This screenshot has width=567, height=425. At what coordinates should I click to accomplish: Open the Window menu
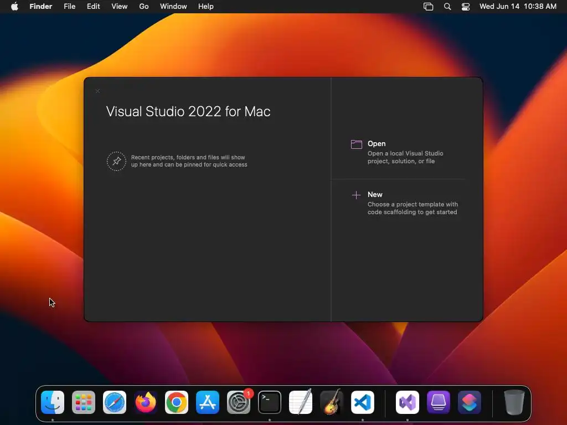(x=173, y=7)
